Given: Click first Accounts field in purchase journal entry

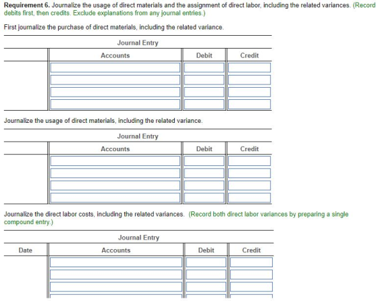Looking at the screenshot, I should (115, 67).
